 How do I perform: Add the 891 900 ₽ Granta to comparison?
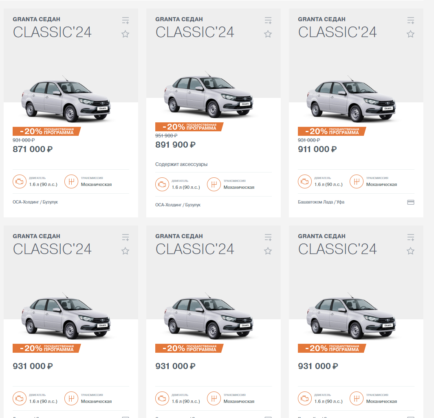point(268,20)
